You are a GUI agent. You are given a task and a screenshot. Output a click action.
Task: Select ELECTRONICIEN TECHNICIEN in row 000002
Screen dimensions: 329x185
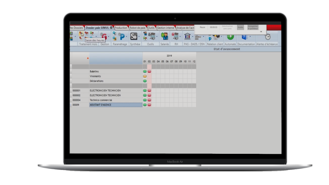point(105,95)
